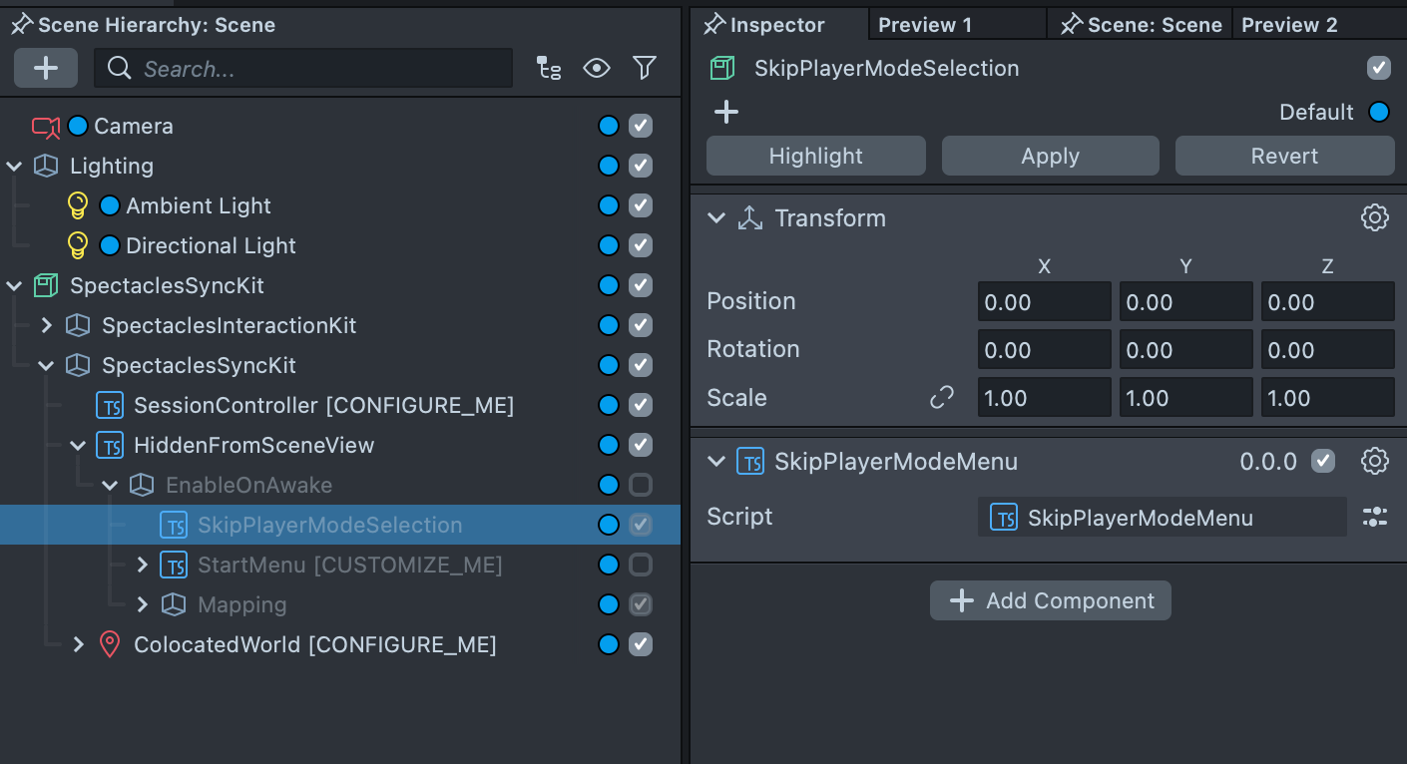Enable the EnableOnAwake checkbox

[641, 485]
